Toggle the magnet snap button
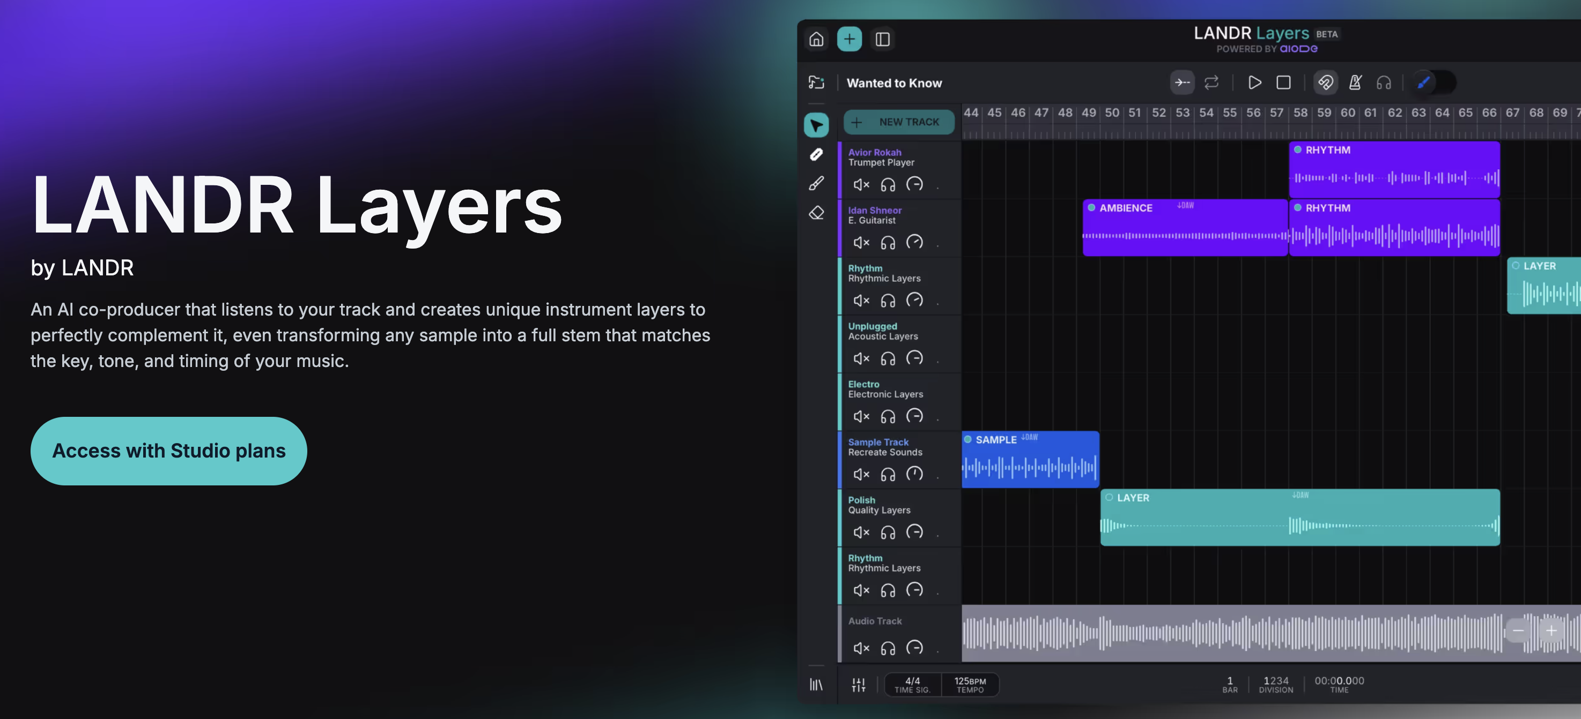Screen dimensions: 1581x719 coord(1326,82)
